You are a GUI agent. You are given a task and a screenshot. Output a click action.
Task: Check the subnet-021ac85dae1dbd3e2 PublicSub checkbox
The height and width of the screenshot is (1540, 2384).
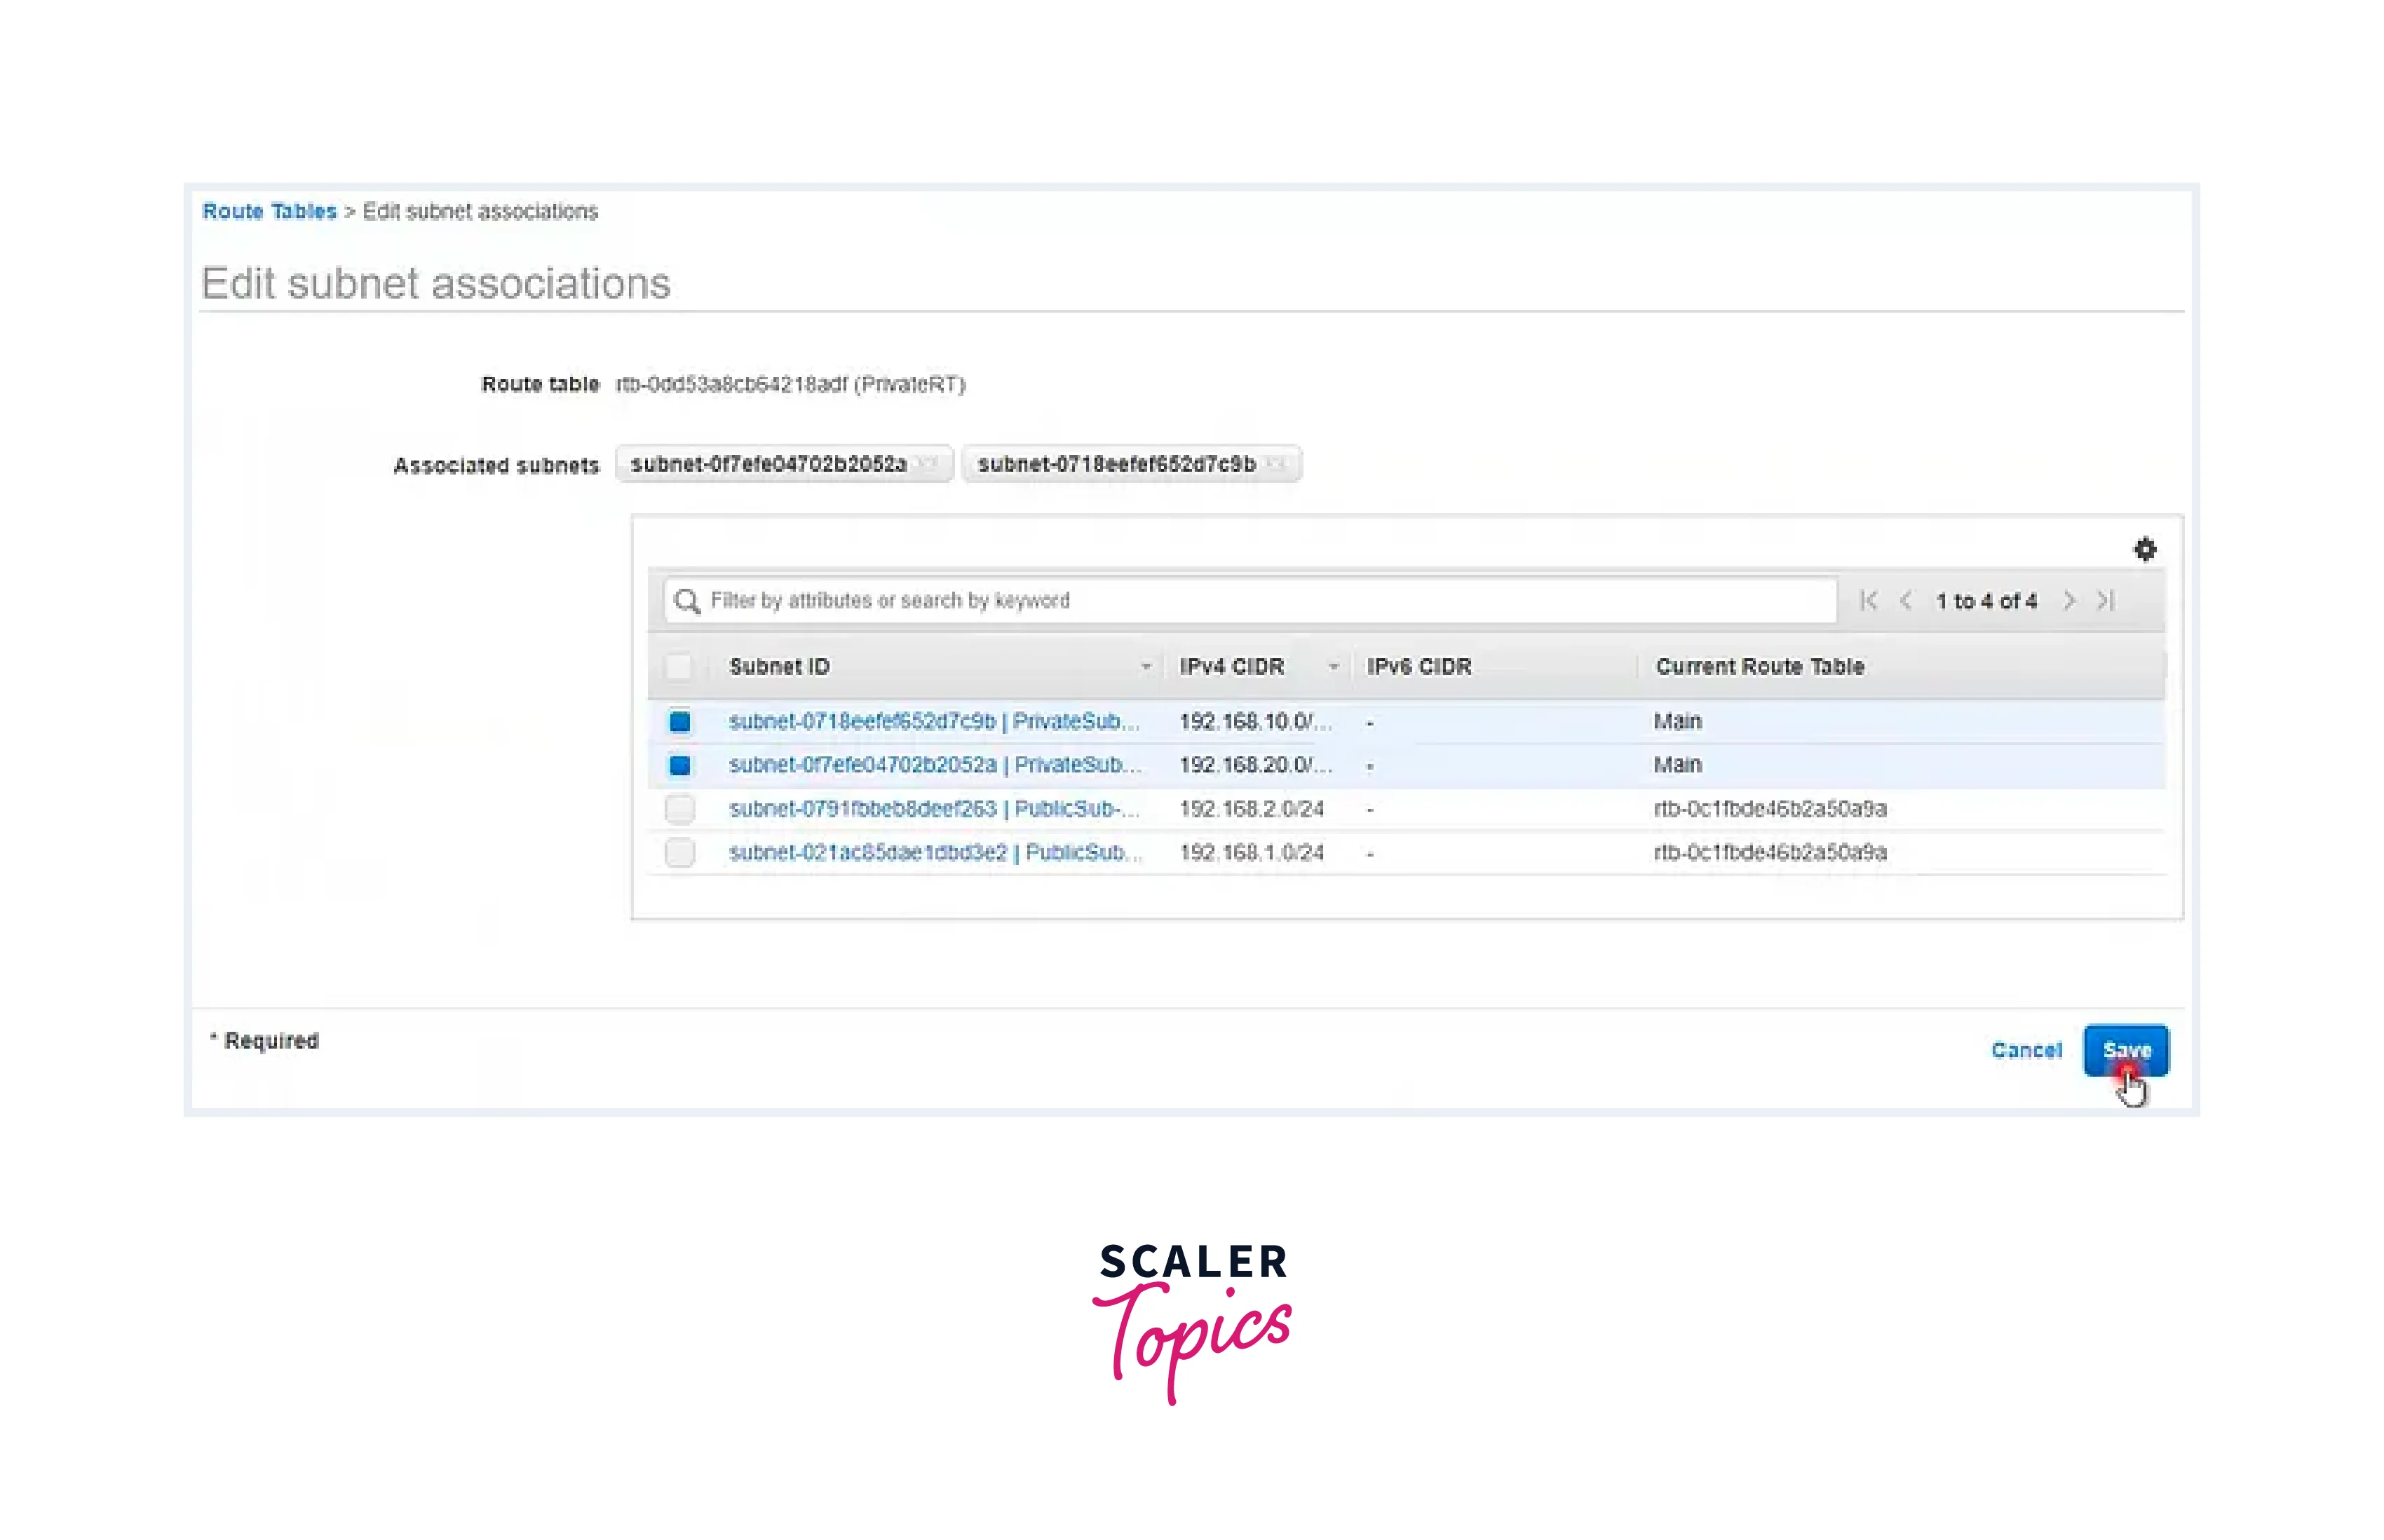[x=680, y=852]
